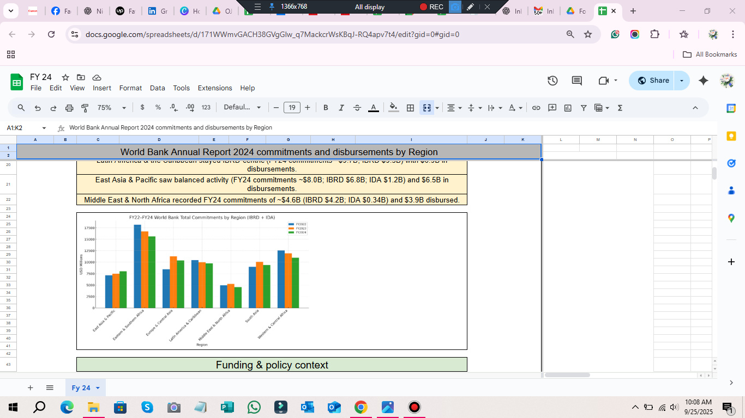Toggle italic formatting
Viewport: 745px width, 418px height.
pos(341,108)
